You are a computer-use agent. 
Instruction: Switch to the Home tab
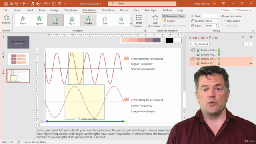[x=17, y=10]
